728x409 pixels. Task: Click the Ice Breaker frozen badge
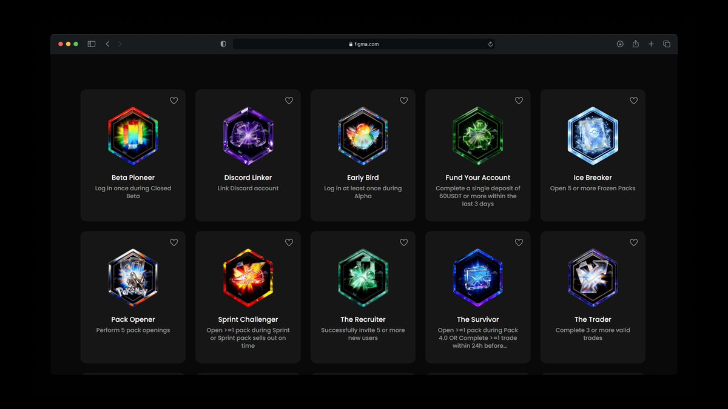point(593,136)
